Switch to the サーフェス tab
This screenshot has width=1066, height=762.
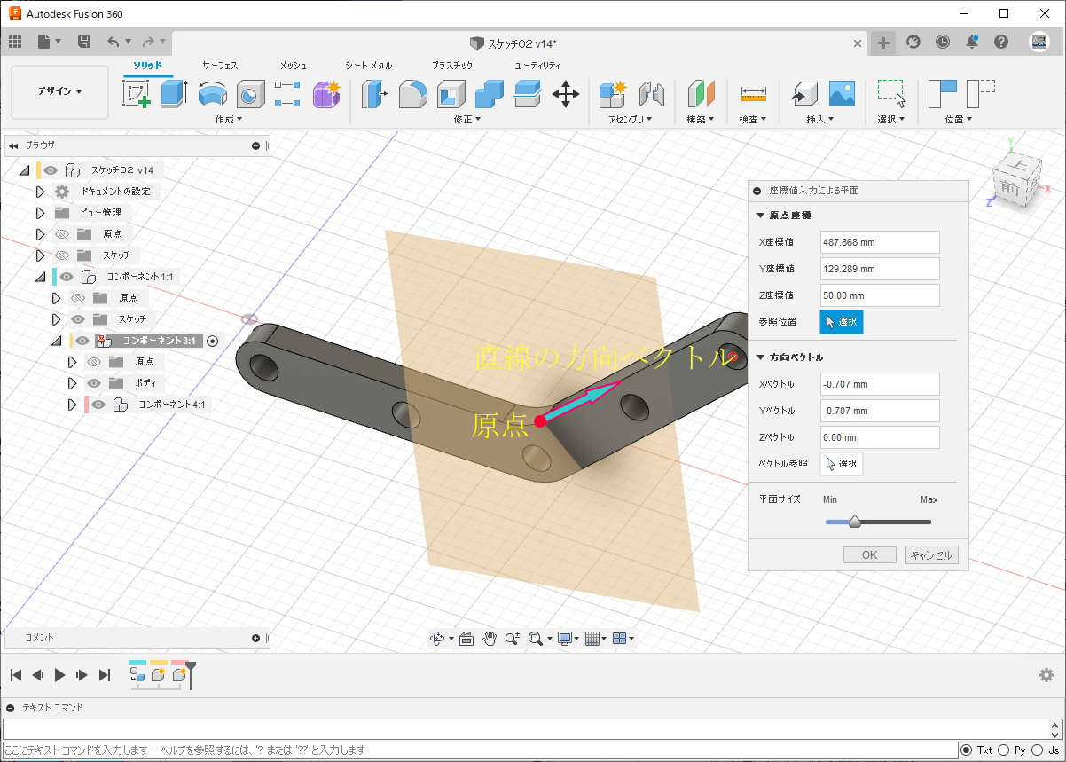(220, 66)
